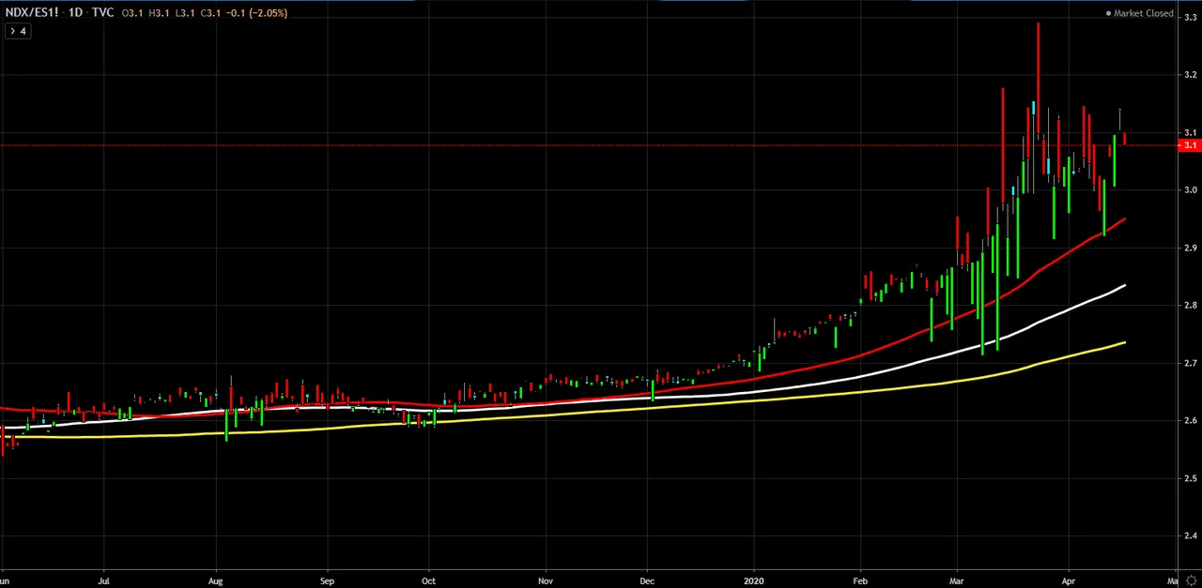The image size is (1202, 588).
Task: Click the L3.1 low value in legend
Action: (x=186, y=13)
